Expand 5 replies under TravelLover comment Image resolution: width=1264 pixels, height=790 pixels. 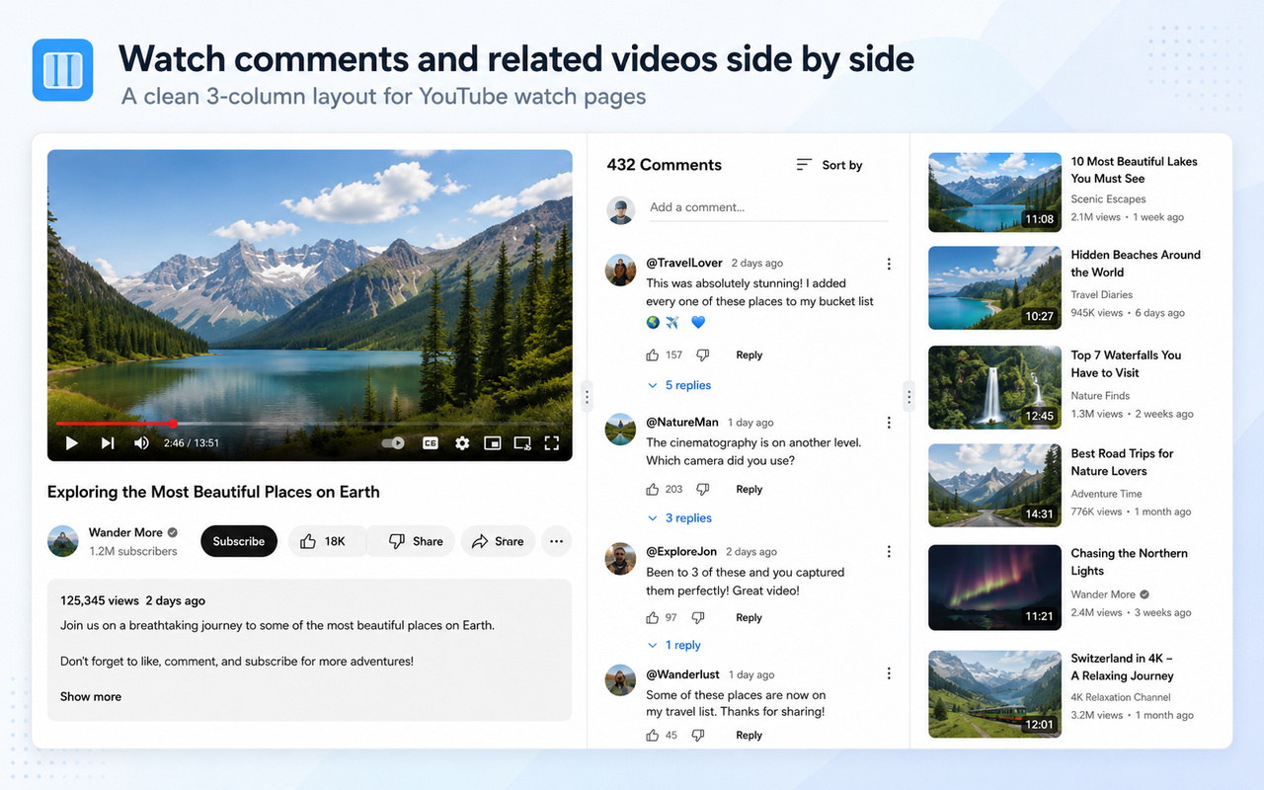click(679, 385)
